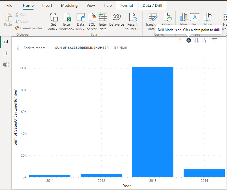The height and width of the screenshot is (190, 227).
Task: Open the Modeling ribbon tab
Action: (69, 6)
